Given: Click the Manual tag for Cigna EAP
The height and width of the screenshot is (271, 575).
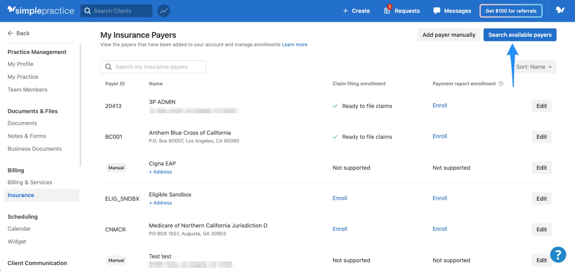Looking at the screenshot, I should tap(116, 168).
